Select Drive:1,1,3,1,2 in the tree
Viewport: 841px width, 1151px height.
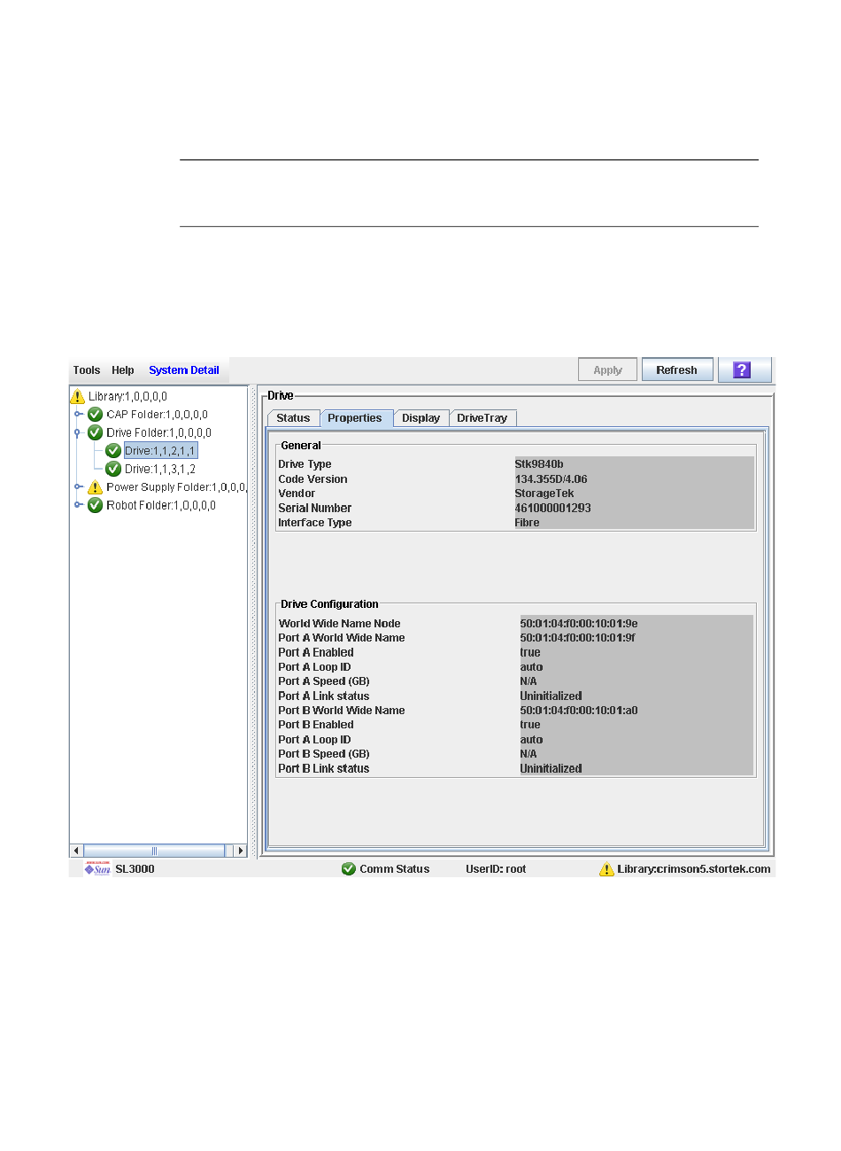(x=160, y=469)
